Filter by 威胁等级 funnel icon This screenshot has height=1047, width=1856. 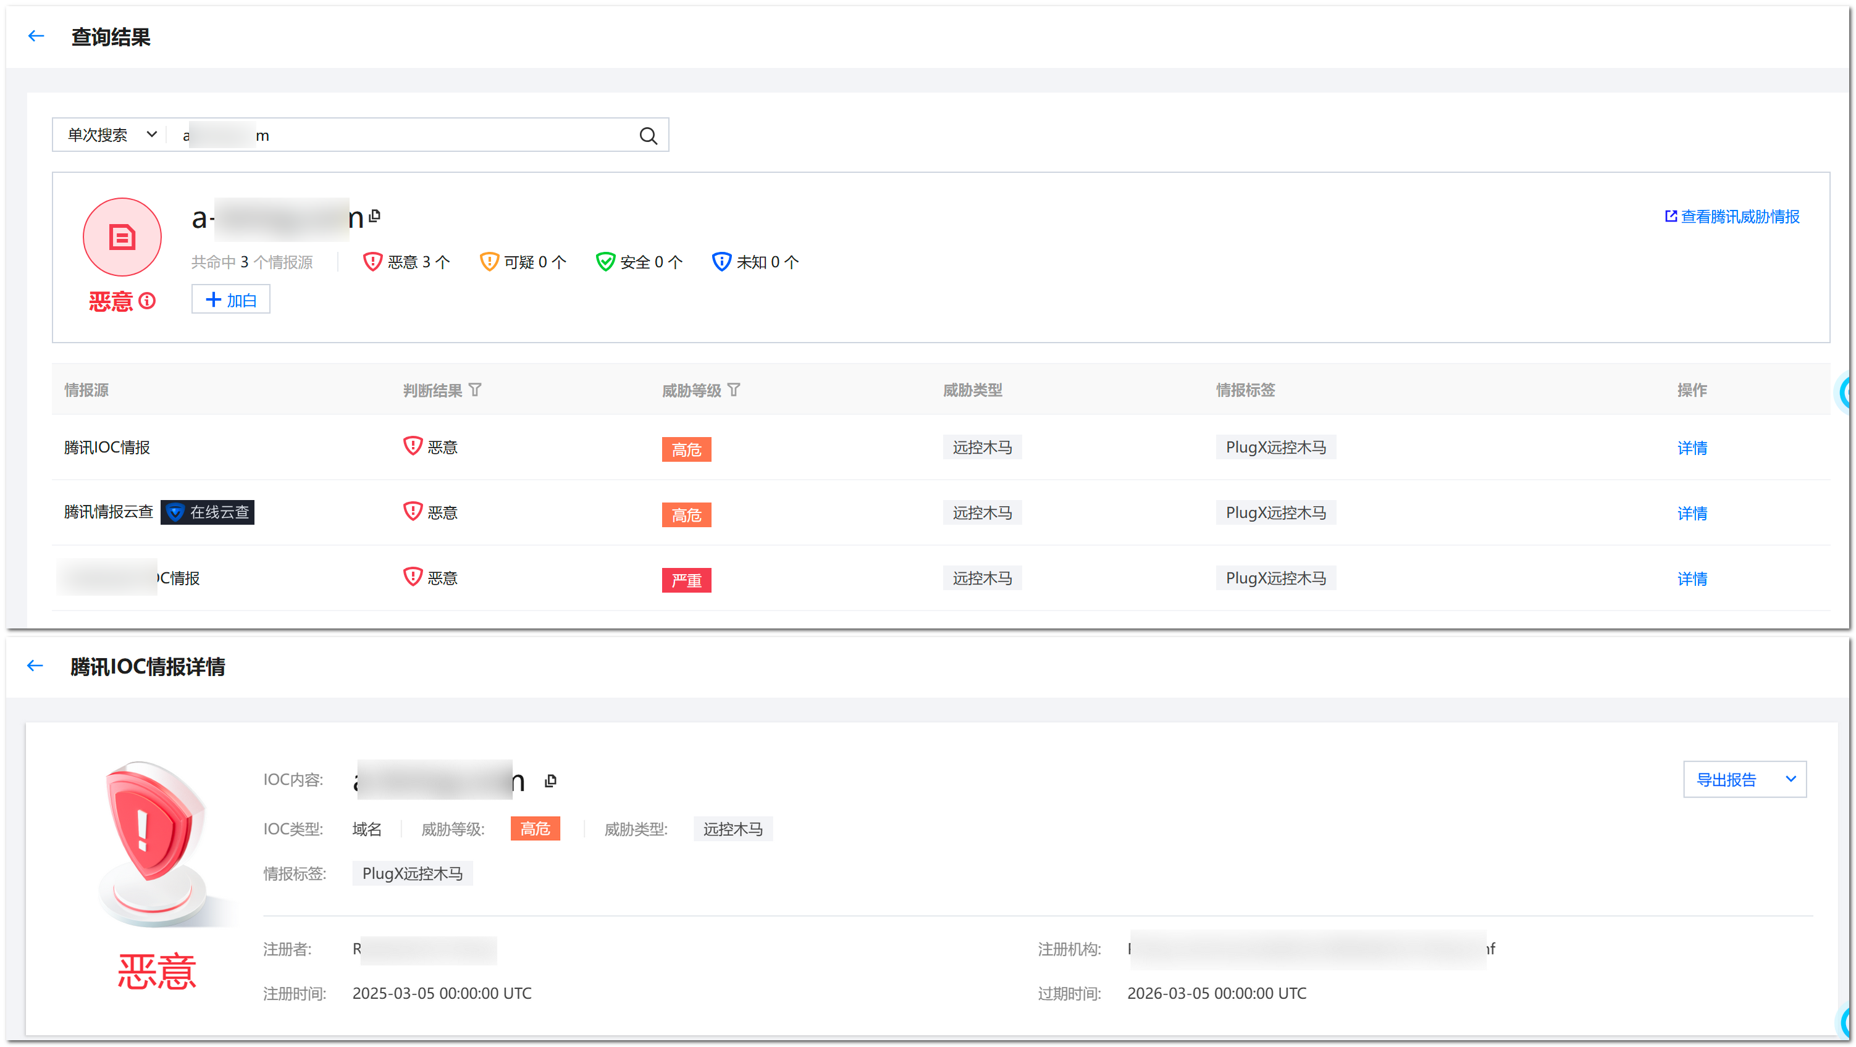click(734, 390)
